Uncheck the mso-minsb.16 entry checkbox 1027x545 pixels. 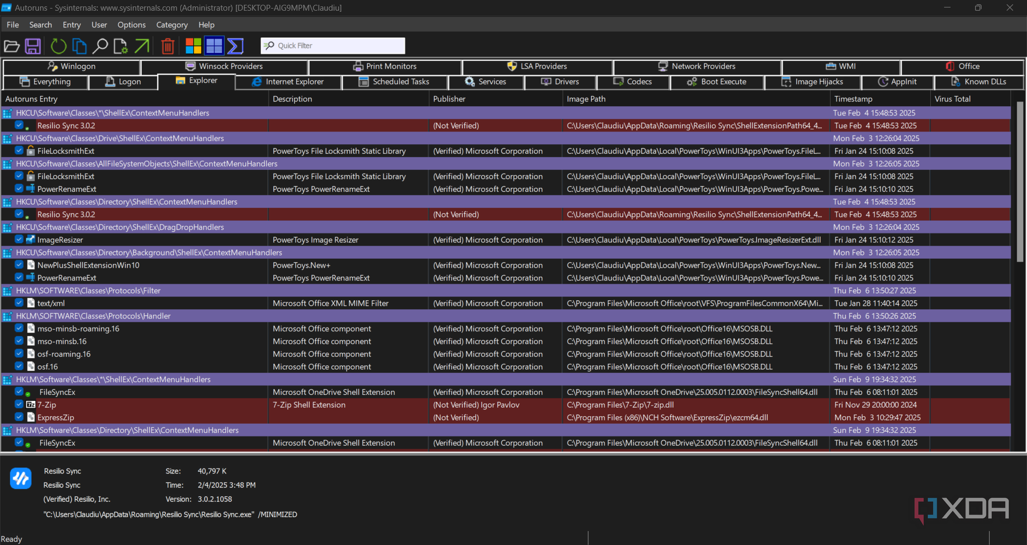[x=19, y=341]
